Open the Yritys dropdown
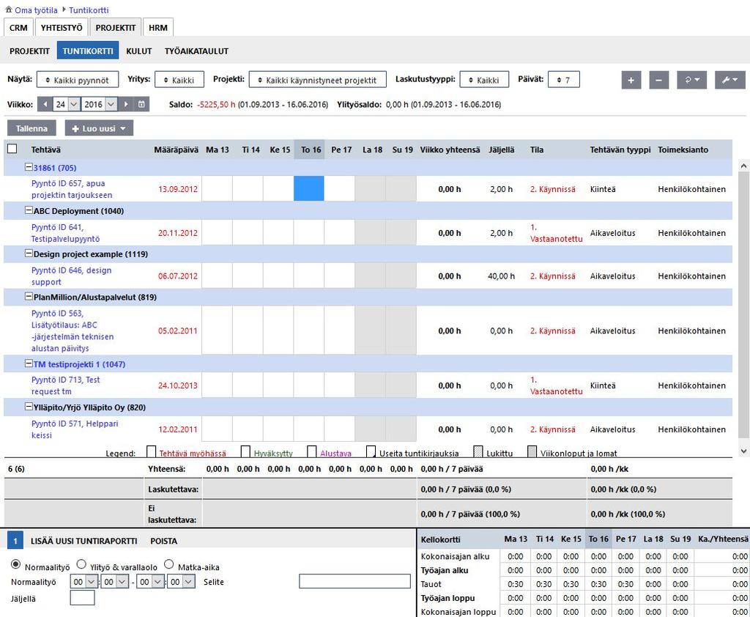Image resolution: width=750 pixels, height=617 pixels. pyautogui.click(x=179, y=80)
